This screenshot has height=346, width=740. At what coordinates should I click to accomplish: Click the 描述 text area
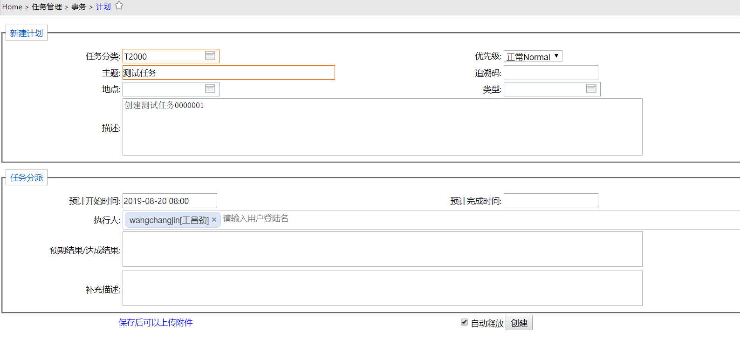pos(383,127)
